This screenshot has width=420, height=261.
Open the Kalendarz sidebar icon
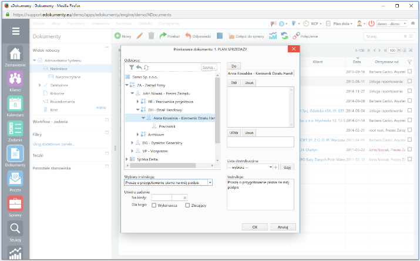point(15,103)
